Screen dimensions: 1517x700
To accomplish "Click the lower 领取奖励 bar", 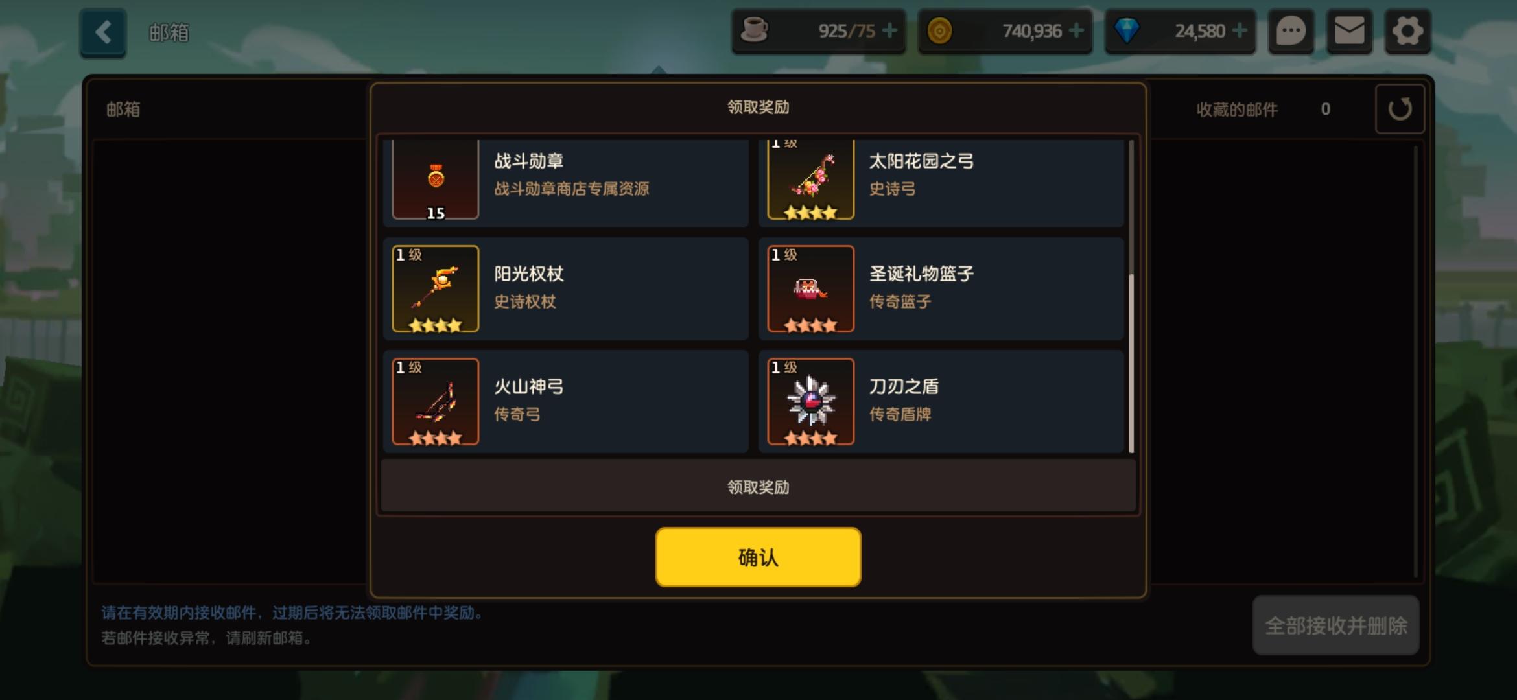I will pos(758,487).
